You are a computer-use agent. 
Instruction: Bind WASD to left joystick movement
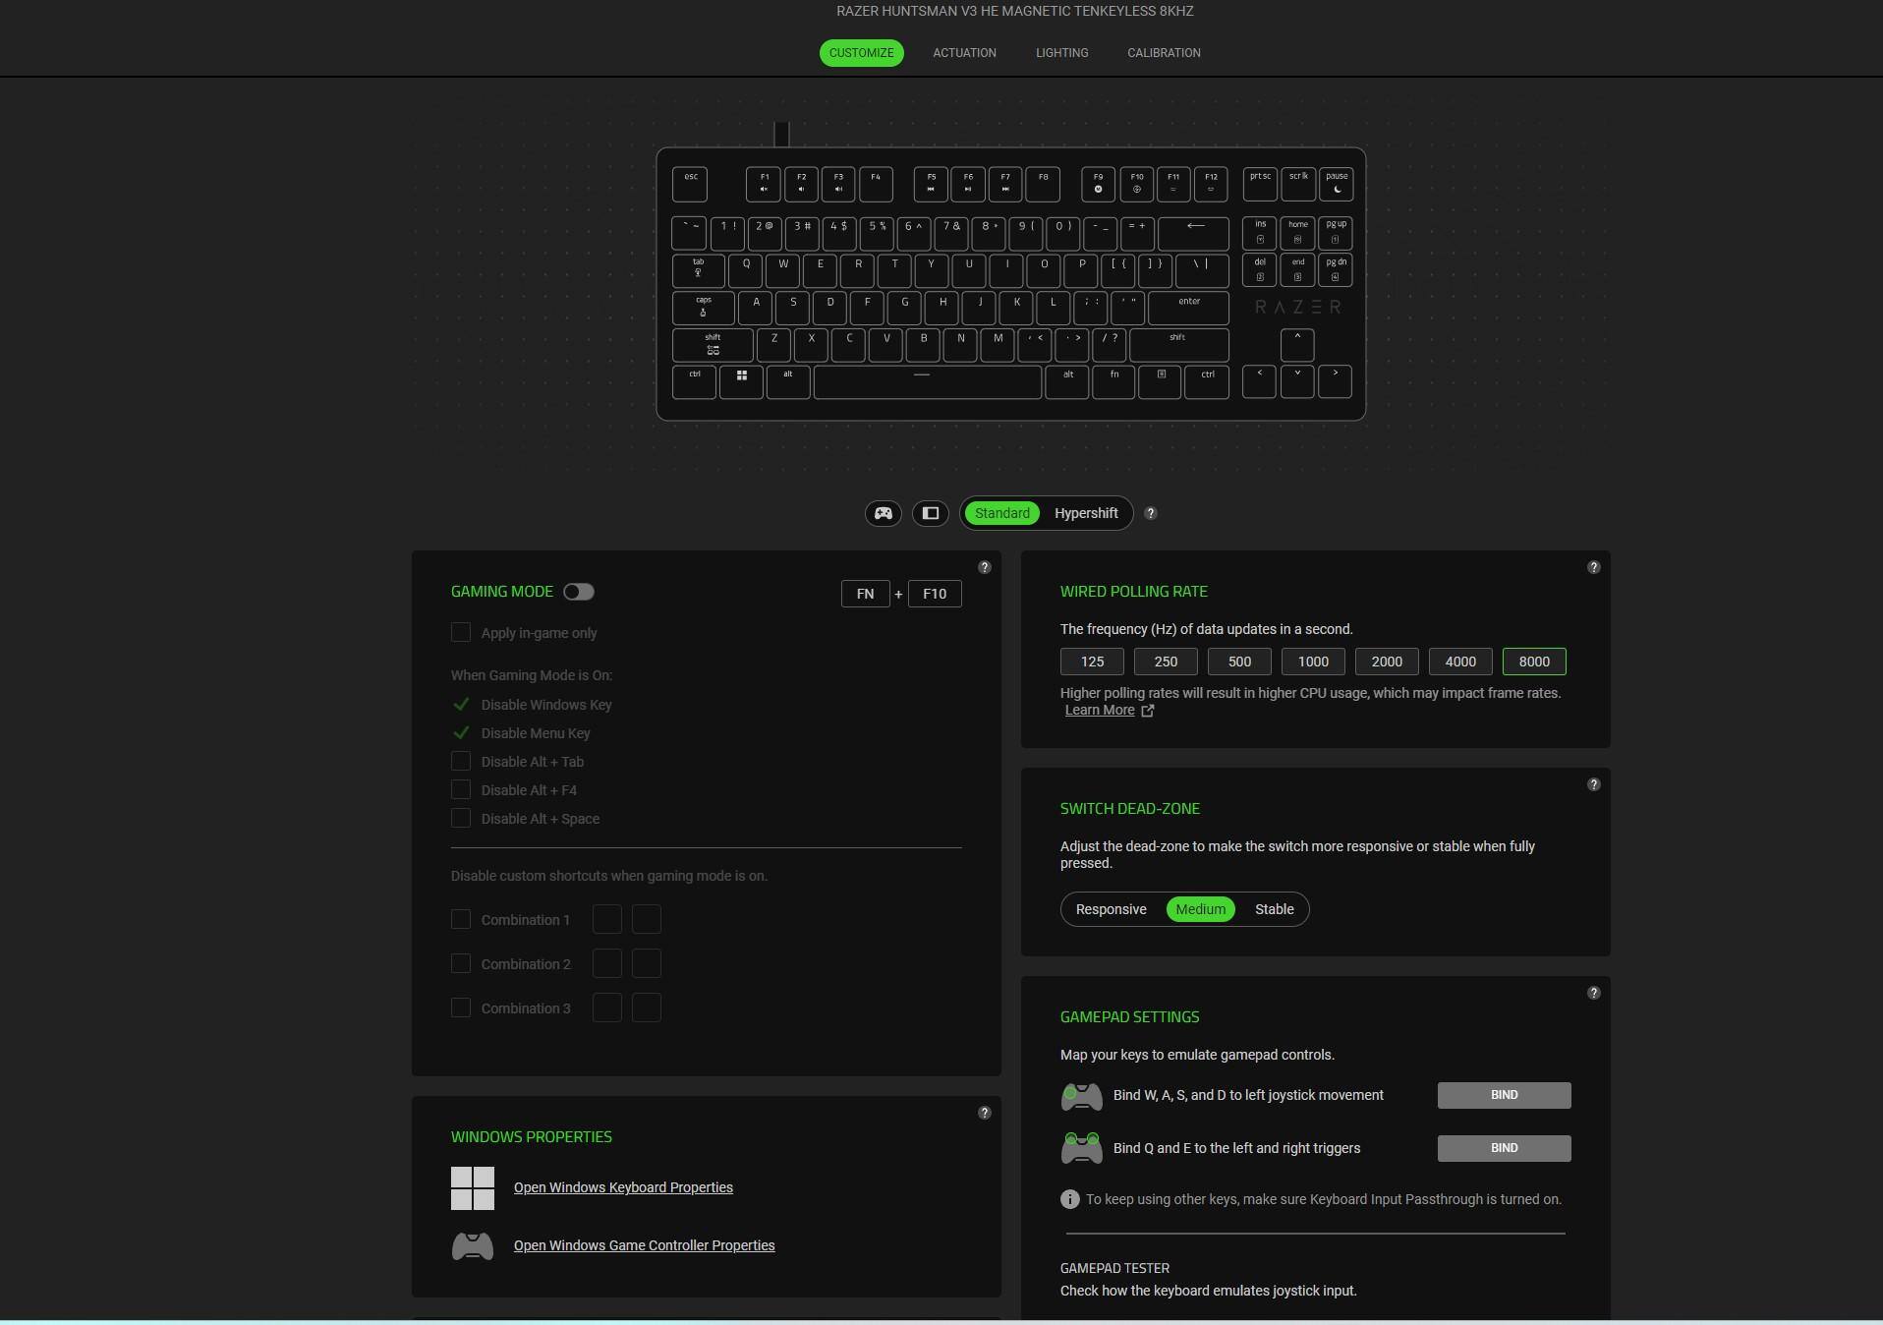pos(1504,1095)
